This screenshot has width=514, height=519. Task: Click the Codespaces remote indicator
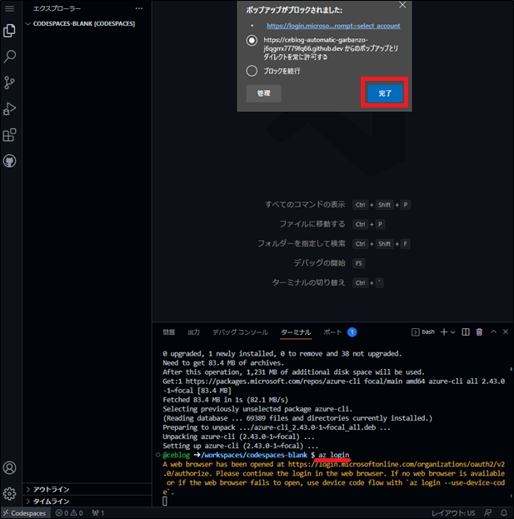(25, 513)
